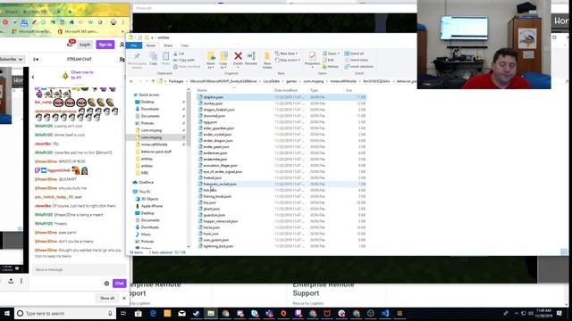Open the Easy access dropdown
This screenshot has height=321, width=572.
(x=288, y=60)
